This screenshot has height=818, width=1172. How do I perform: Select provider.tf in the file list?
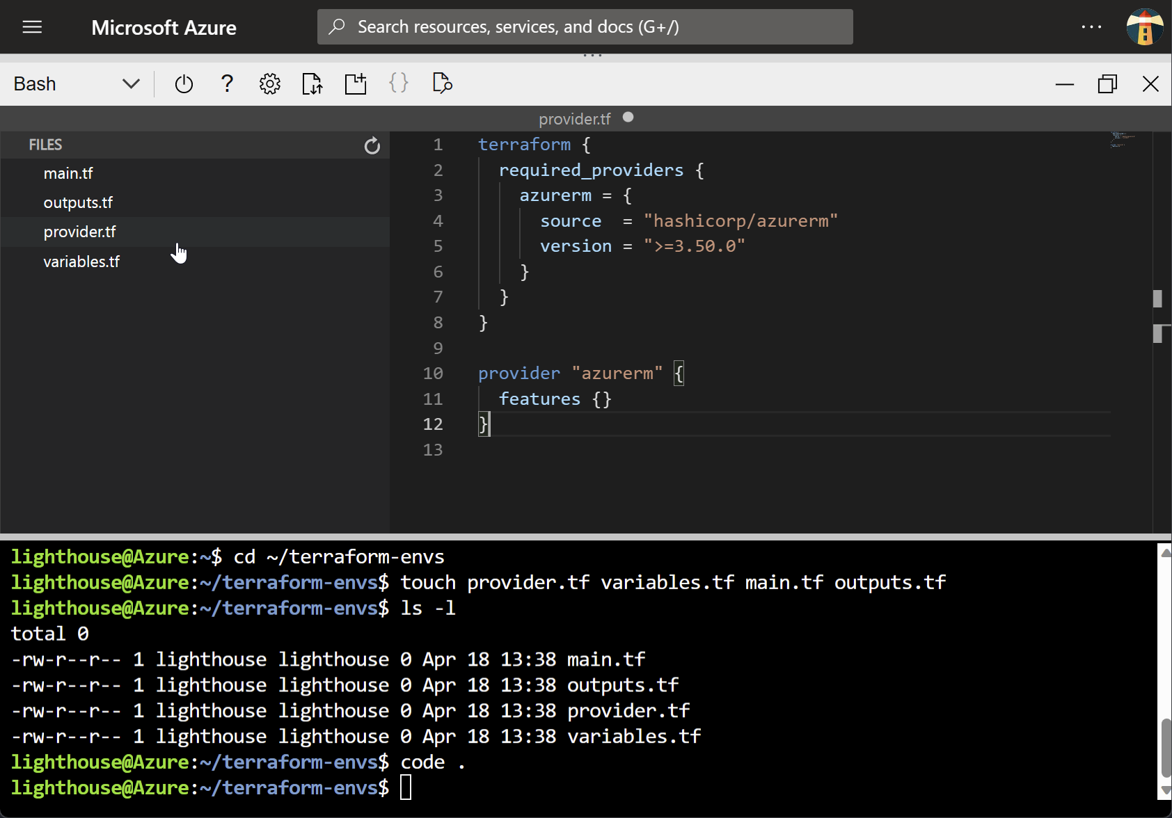(195, 232)
